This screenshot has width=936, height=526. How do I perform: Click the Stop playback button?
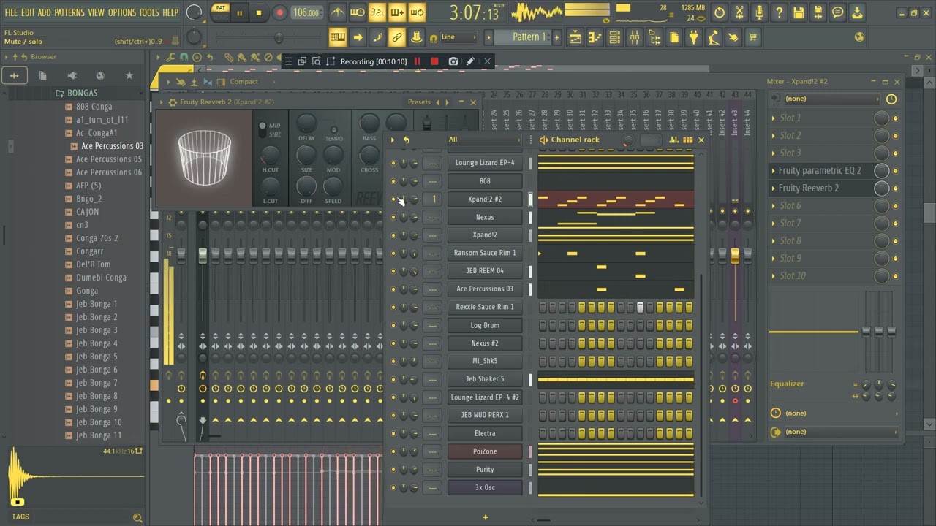[x=258, y=12]
